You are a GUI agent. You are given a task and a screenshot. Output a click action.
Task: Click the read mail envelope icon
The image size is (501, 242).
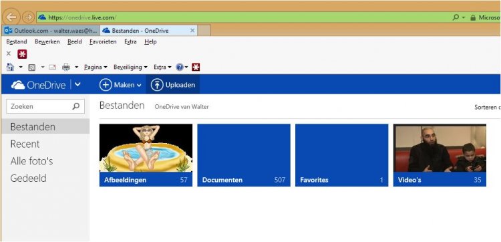coord(52,67)
